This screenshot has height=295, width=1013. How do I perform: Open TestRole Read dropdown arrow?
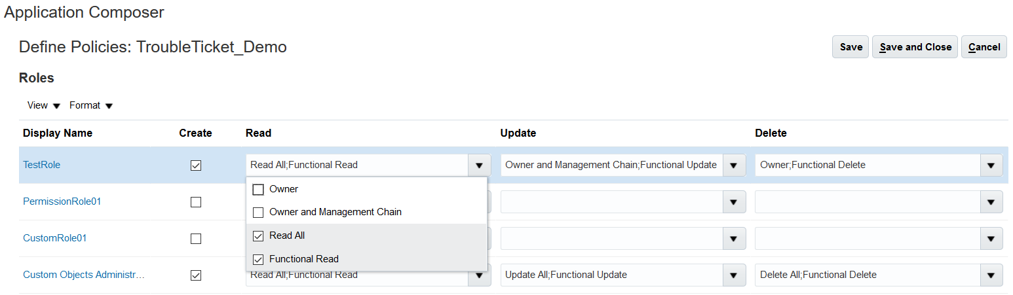[479, 165]
